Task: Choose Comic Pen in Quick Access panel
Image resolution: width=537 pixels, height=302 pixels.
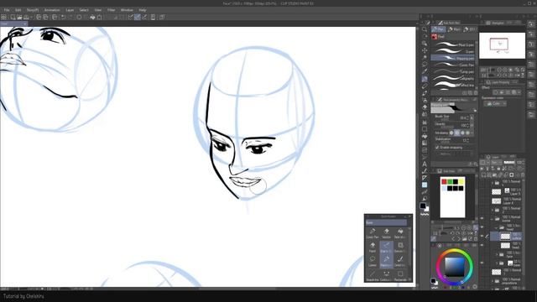Action: (x=373, y=233)
